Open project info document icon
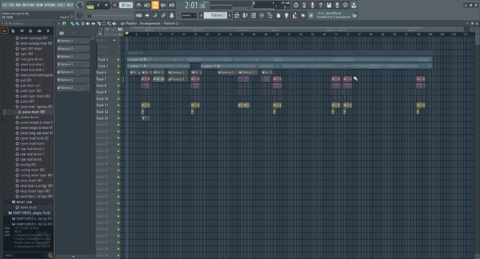 tap(278, 15)
